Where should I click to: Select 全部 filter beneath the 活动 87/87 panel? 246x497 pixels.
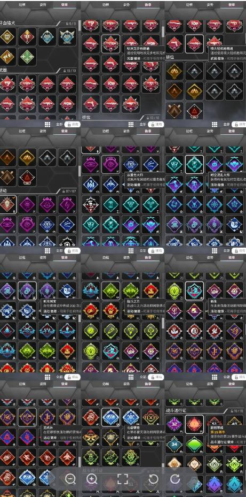click(59, 251)
